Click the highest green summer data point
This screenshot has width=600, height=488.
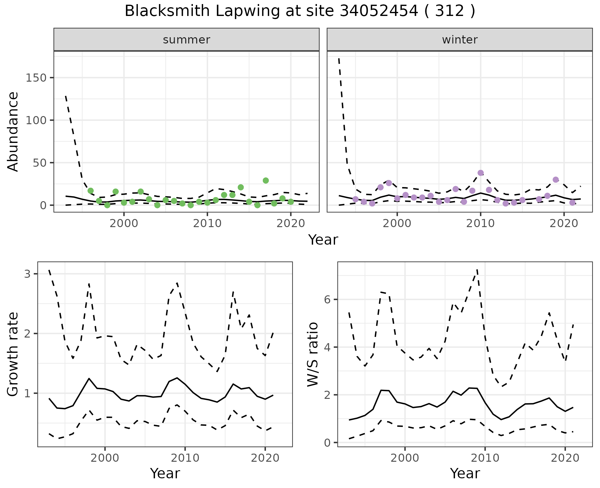tap(266, 180)
